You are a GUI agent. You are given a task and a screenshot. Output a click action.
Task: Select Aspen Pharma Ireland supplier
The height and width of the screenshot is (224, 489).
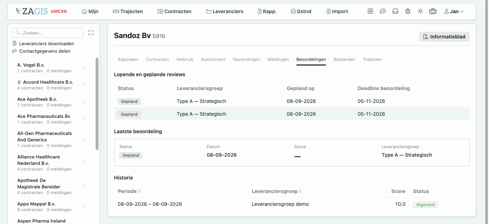(41, 221)
